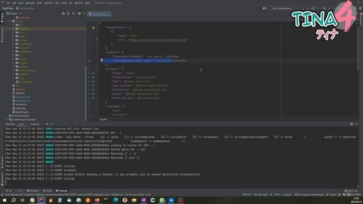This screenshot has height=204, width=363.
Task: Click Add Configuration button
Action: (x=282, y=8)
